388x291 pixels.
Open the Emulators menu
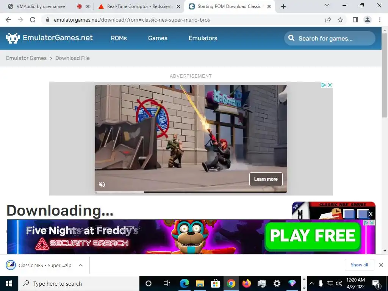(203, 38)
